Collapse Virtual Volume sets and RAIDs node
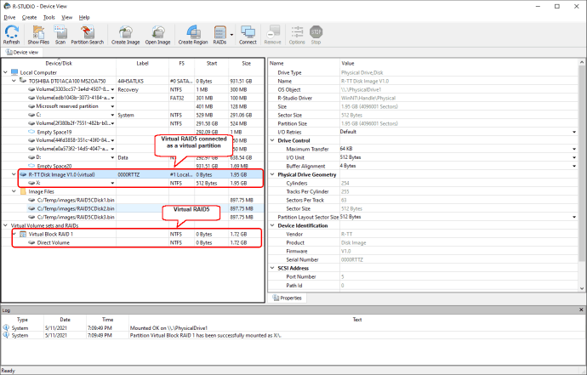This screenshot has height=375, width=587. [x=6, y=225]
